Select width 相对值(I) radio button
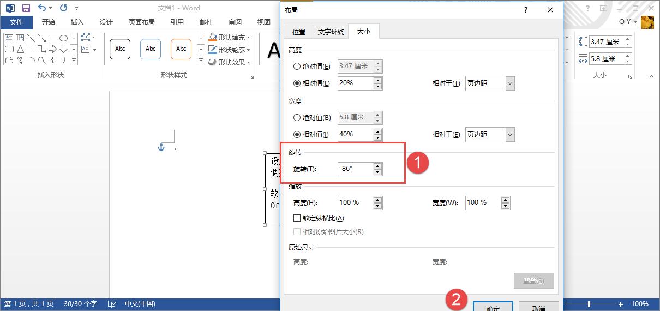Image resolution: width=660 pixels, height=311 pixels. click(297, 134)
